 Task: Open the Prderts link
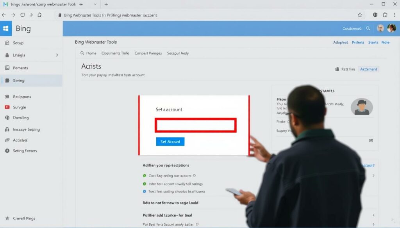[358, 42]
